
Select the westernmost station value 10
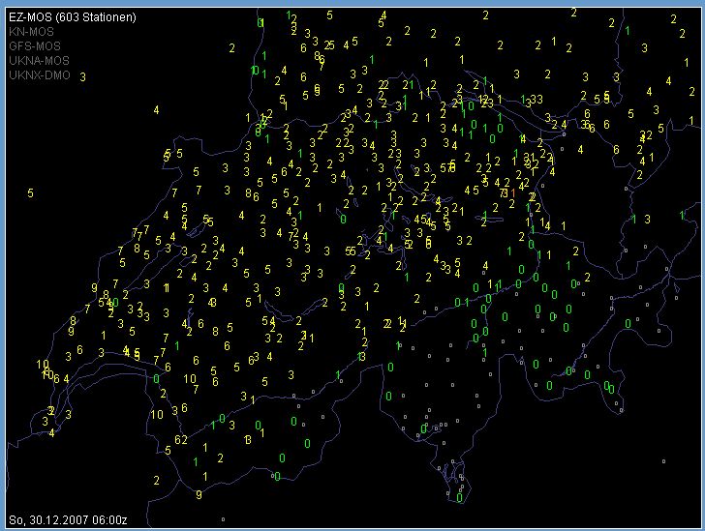42,365
